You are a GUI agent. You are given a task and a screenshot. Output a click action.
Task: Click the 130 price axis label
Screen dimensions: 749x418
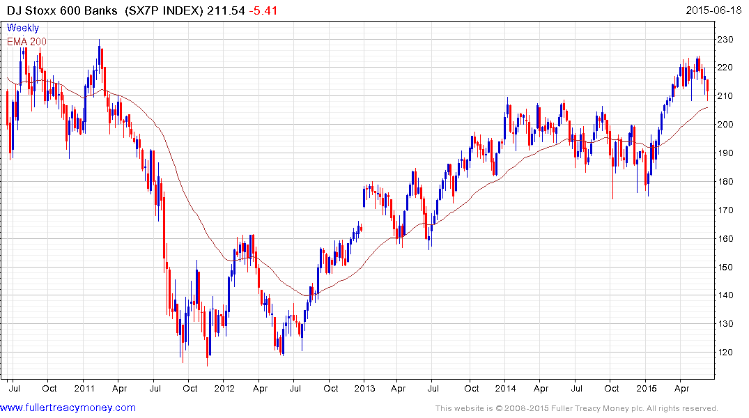tap(725, 323)
